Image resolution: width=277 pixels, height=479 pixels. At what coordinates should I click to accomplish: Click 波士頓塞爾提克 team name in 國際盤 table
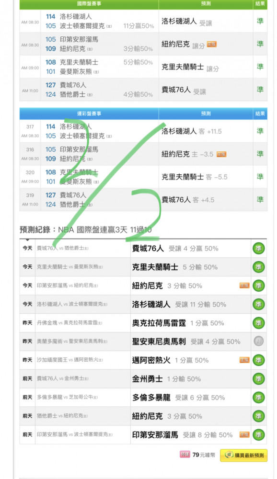82,26
